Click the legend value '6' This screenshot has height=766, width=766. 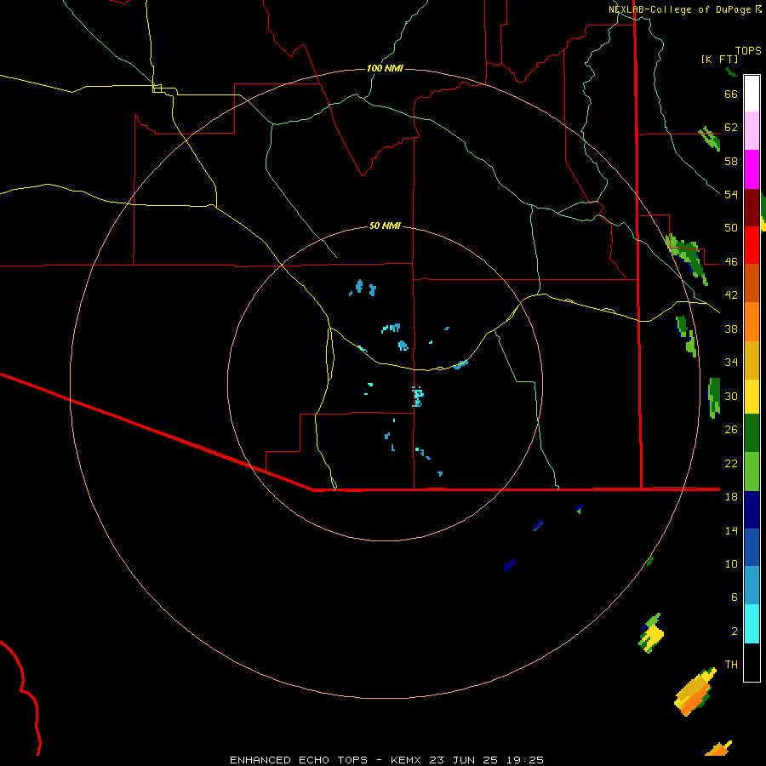735,597
